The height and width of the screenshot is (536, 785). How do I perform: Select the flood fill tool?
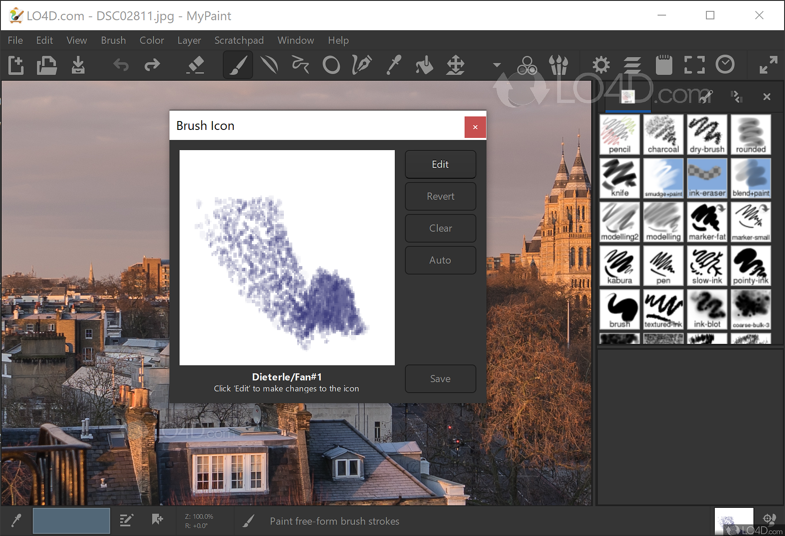coord(424,65)
